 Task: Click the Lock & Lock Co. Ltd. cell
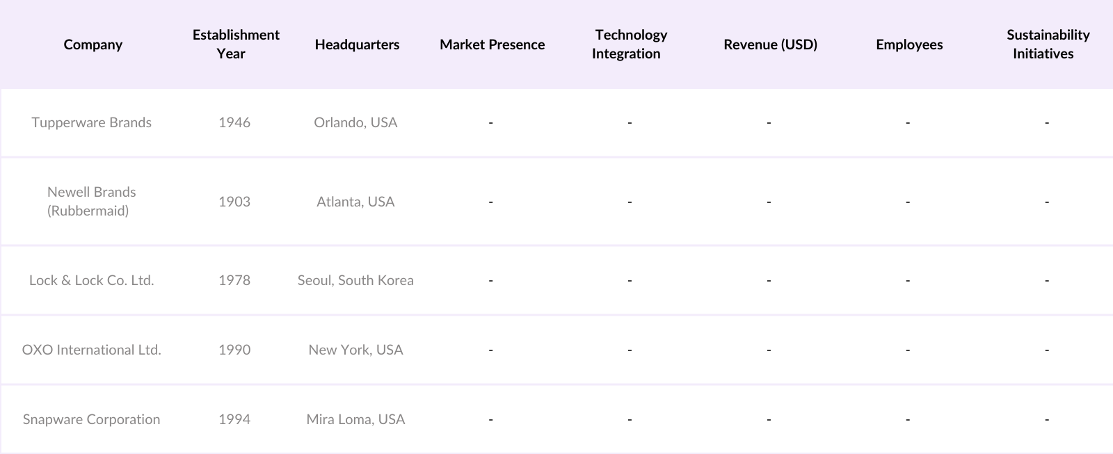point(91,280)
